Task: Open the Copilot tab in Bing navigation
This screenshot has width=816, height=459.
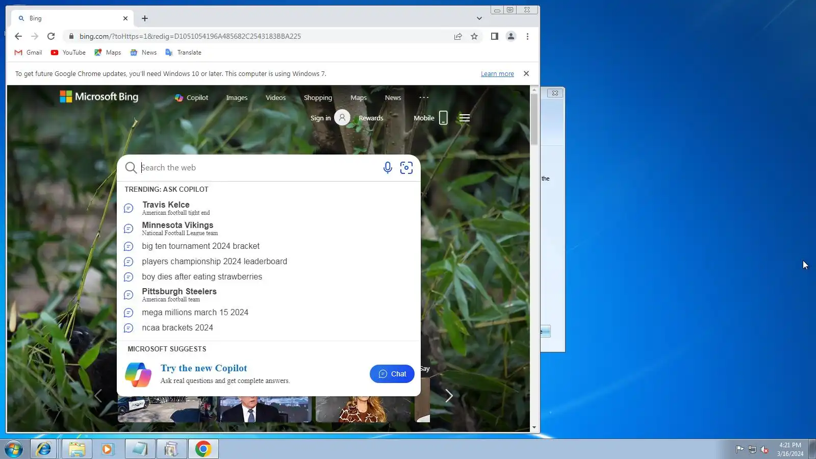Action: [192, 97]
